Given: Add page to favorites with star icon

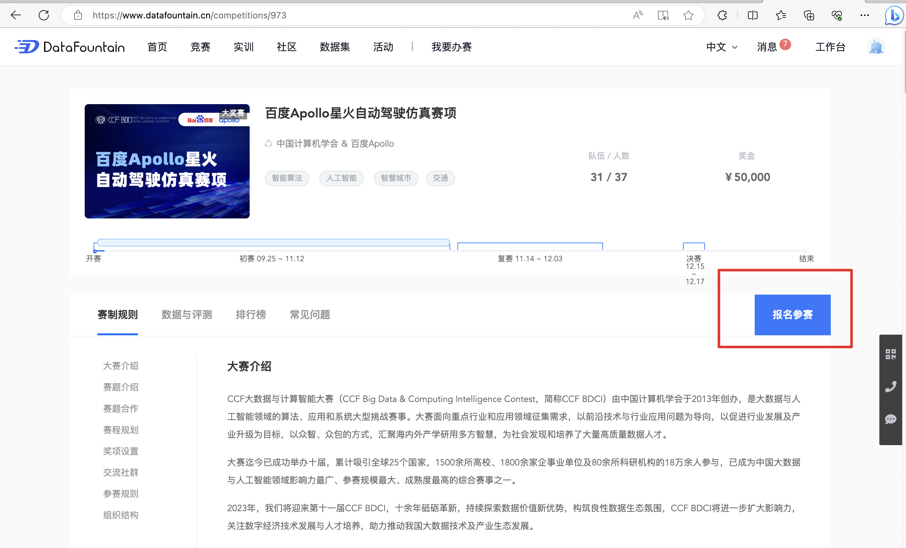Looking at the screenshot, I should (x=688, y=15).
